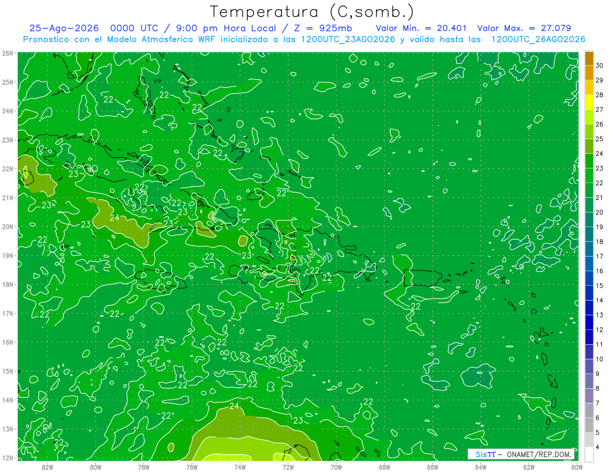Click the top brown-orange swatch above 30
Image resolution: width=613 pixels, height=474 pixels.
point(589,58)
